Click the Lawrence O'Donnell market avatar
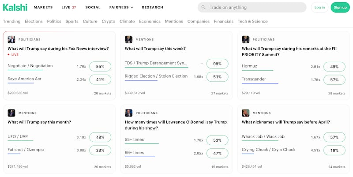Screen dimensions: 353x177 [x=129, y=113]
